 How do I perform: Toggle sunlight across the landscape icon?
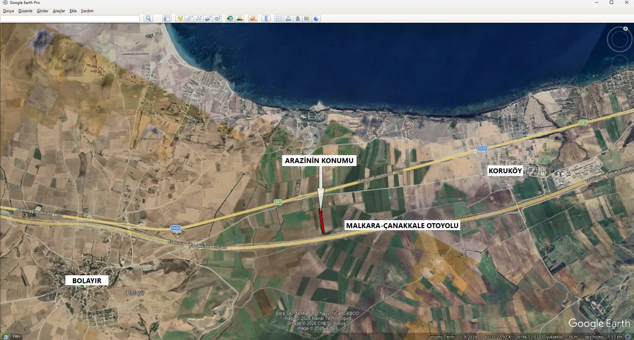240,18
